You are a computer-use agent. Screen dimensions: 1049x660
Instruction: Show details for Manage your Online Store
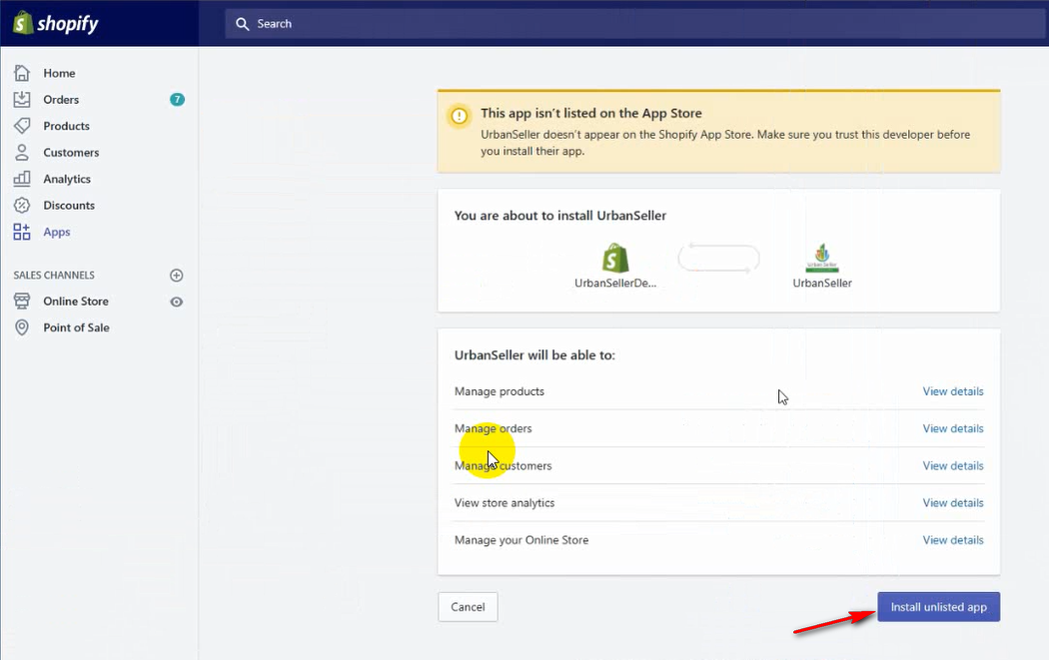(952, 540)
